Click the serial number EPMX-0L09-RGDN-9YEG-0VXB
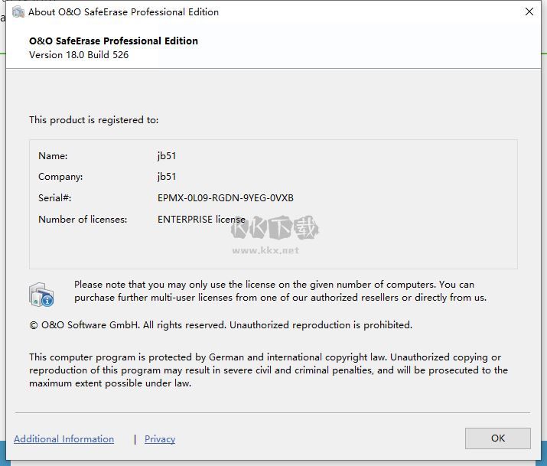The image size is (547, 466). coord(226,198)
